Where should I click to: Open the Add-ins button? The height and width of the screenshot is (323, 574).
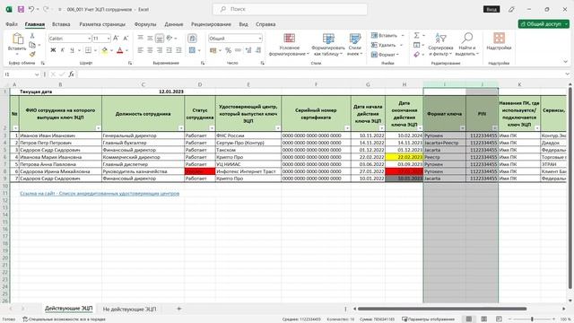point(499,41)
